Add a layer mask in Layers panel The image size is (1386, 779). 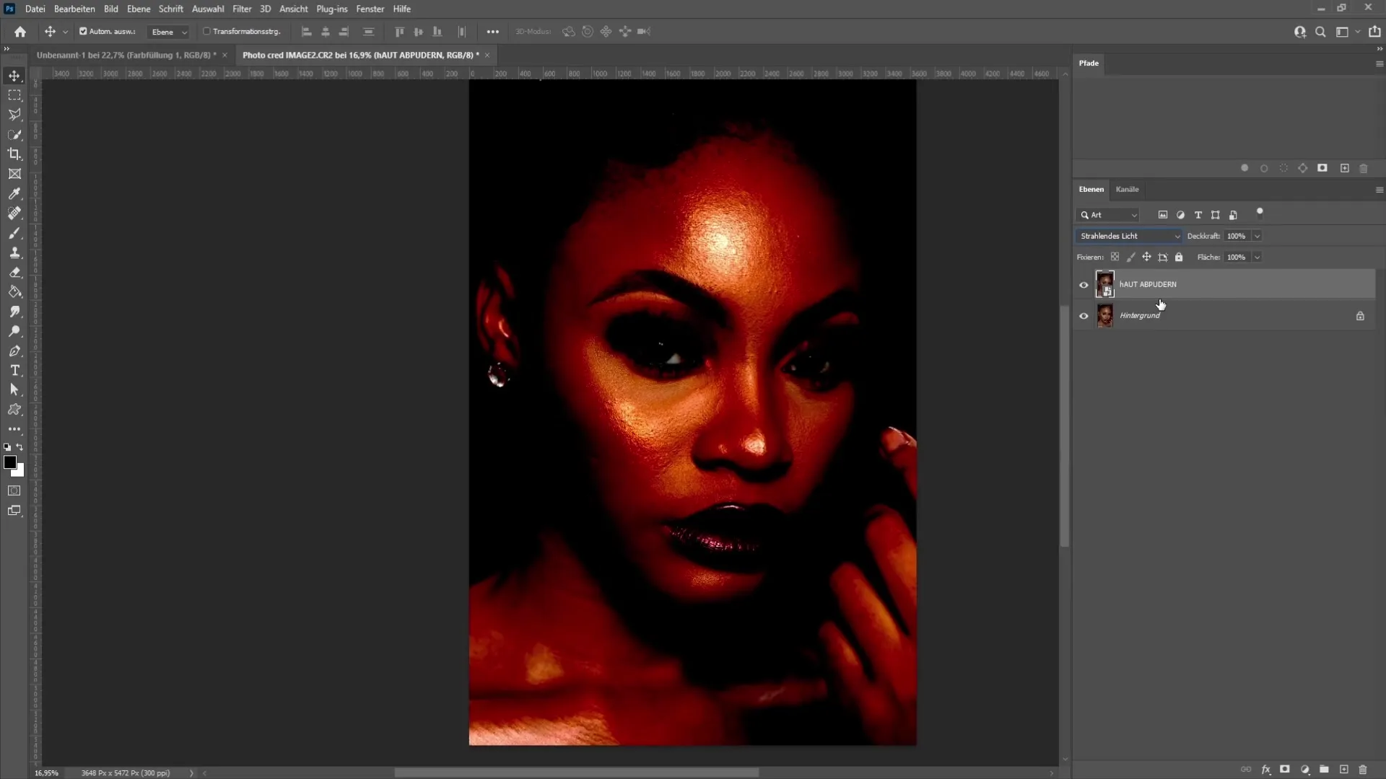(1285, 770)
